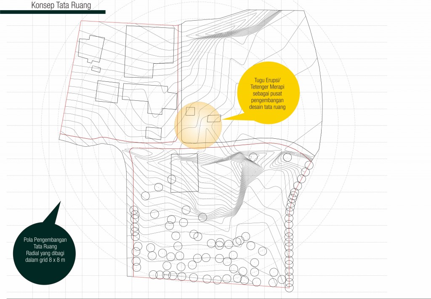This screenshot has height=299, width=431.
Task: Click the yellow 'Tugu Erupsi/ Tetenger Merapi' callout bubble
Action: (268, 93)
